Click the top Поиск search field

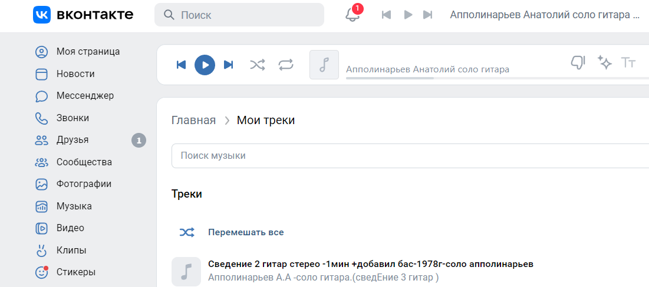point(239,15)
